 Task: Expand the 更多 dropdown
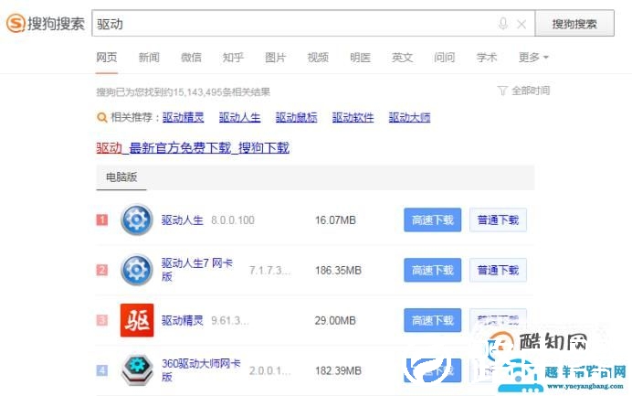point(533,58)
